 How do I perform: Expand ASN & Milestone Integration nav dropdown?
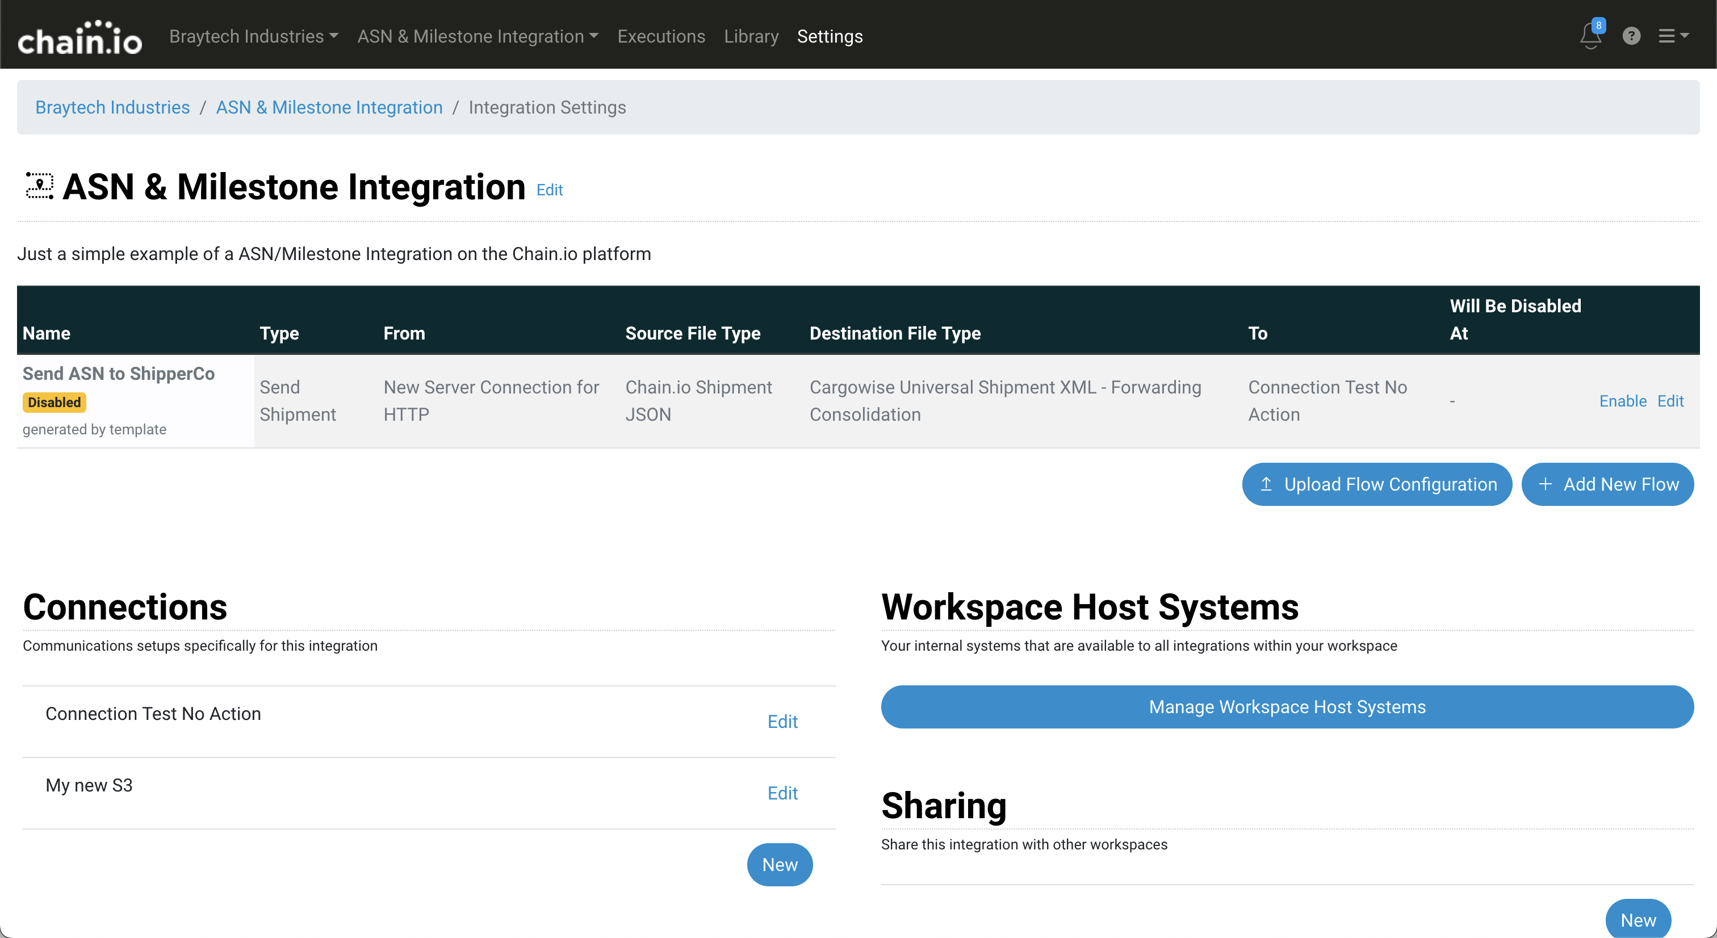click(x=478, y=36)
